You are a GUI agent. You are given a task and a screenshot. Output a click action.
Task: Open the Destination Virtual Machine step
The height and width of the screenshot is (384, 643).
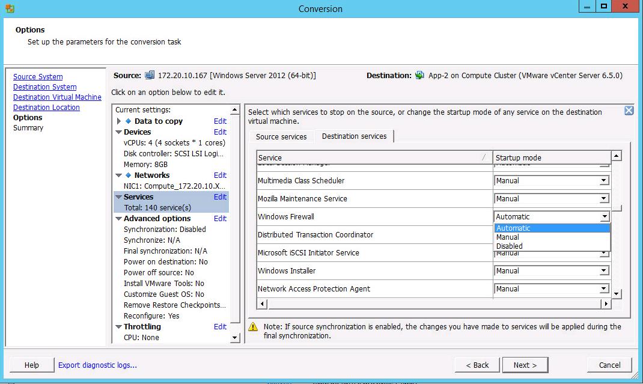pyautogui.click(x=57, y=97)
